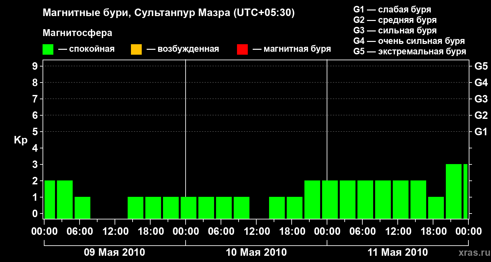The height and width of the screenshot is (262, 491).
Task: Click the 'G3' label on the right axis
Action: point(481,99)
